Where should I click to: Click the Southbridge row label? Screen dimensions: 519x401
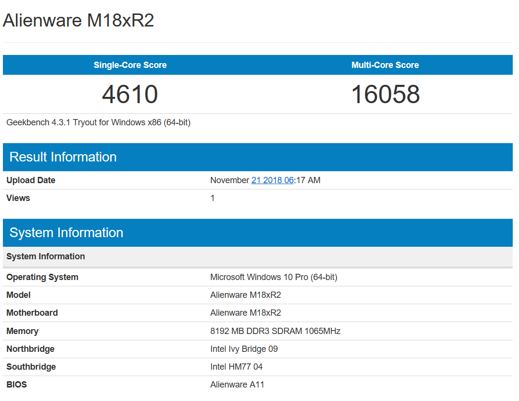tap(31, 367)
